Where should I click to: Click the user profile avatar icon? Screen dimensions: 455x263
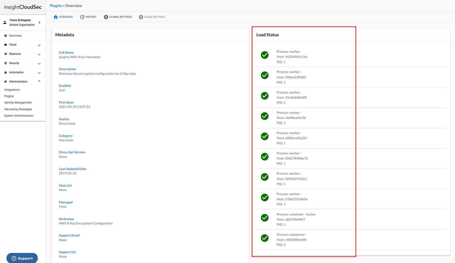pyautogui.click(x=5, y=23)
